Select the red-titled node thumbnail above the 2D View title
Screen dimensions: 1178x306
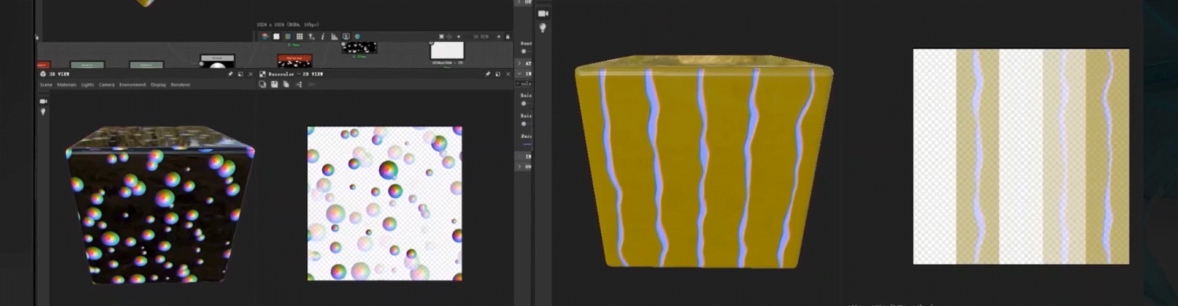tap(295, 61)
